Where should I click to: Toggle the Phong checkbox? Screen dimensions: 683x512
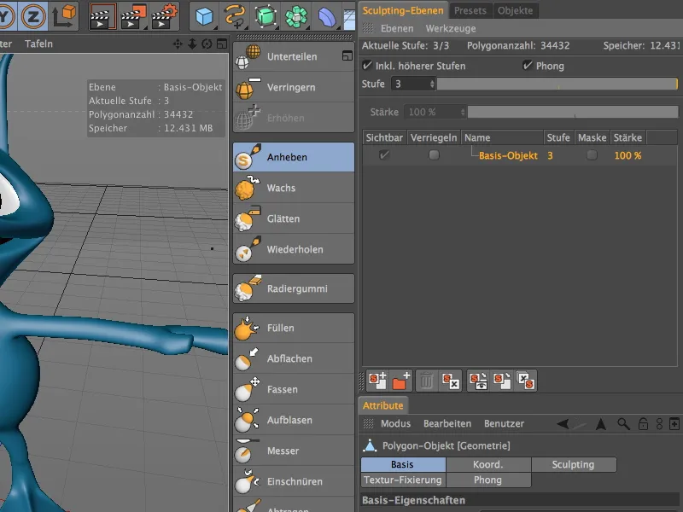coord(527,66)
